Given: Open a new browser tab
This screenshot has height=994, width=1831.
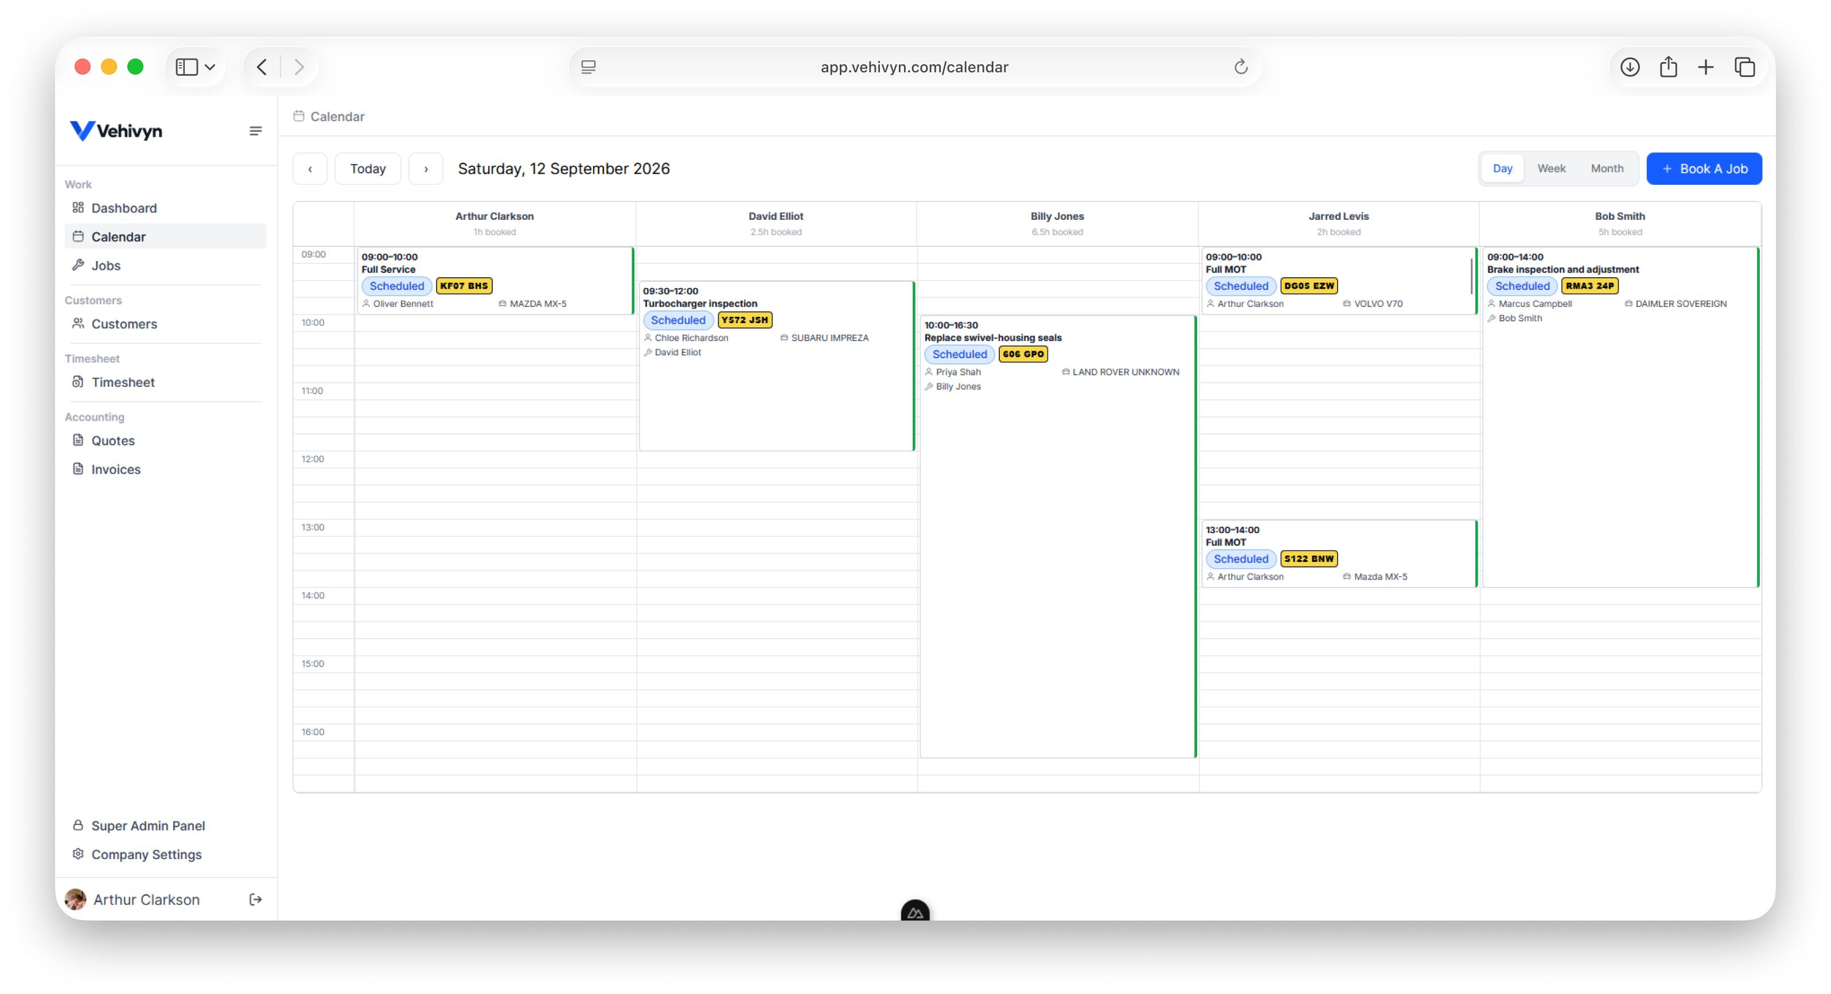Looking at the screenshot, I should pyautogui.click(x=1706, y=67).
